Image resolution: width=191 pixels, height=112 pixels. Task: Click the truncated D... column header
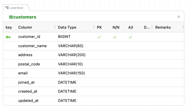[147, 27]
